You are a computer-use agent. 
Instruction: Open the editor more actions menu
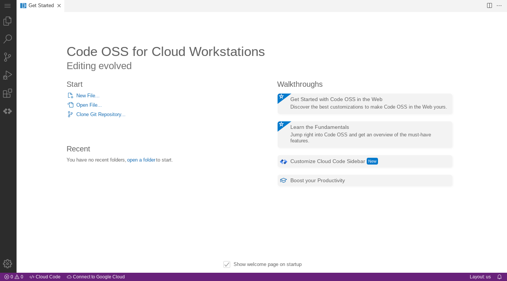click(x=499, y=5)
